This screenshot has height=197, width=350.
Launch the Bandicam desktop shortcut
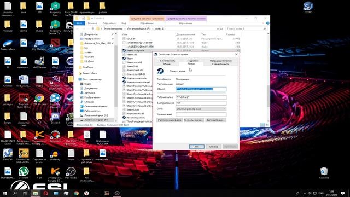click(55, 136)
